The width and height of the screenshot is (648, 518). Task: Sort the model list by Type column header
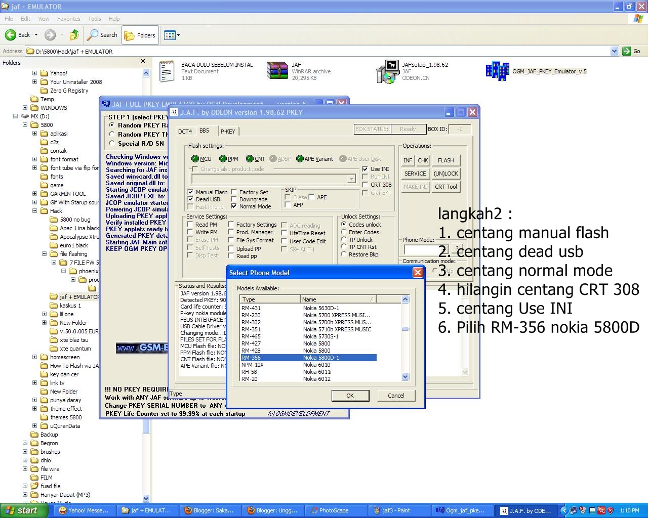point(270,299)
